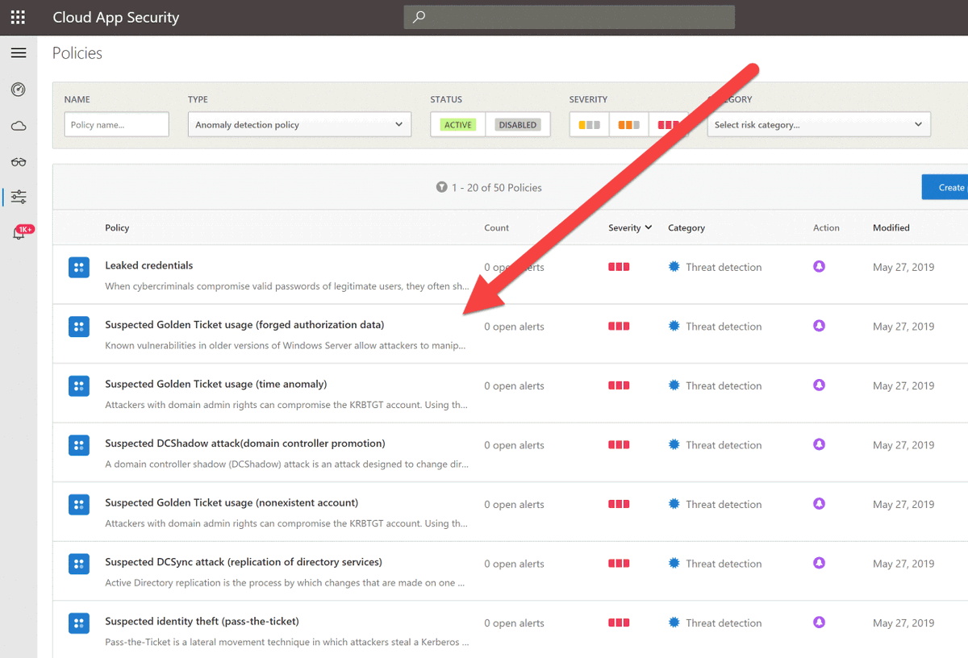Viewport: 968px width, 658px height.
Task: Sort by the Modified column header
Action: (891, 228)
